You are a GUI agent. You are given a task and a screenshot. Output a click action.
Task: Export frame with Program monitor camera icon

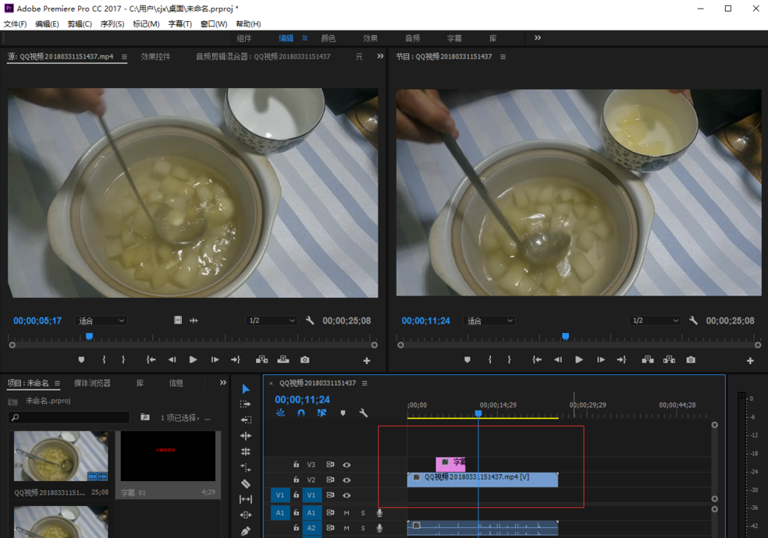coord(691,360)
